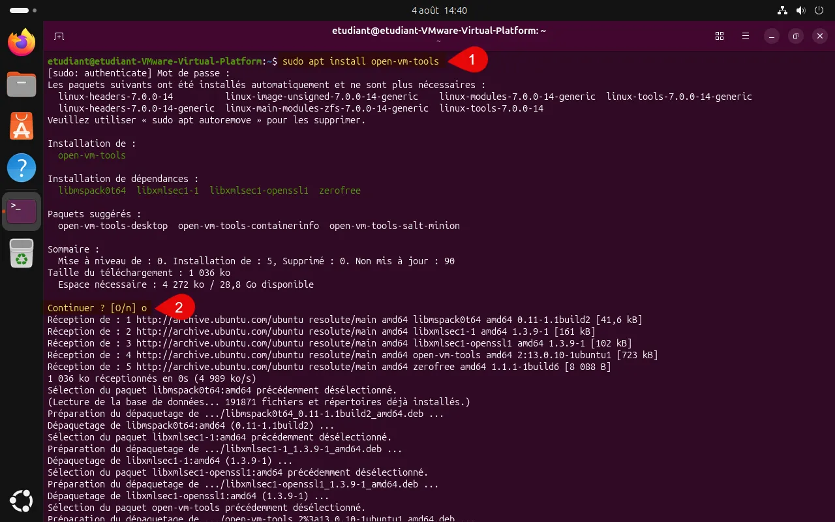Show the terminal tab overview grid

(720, 36)
